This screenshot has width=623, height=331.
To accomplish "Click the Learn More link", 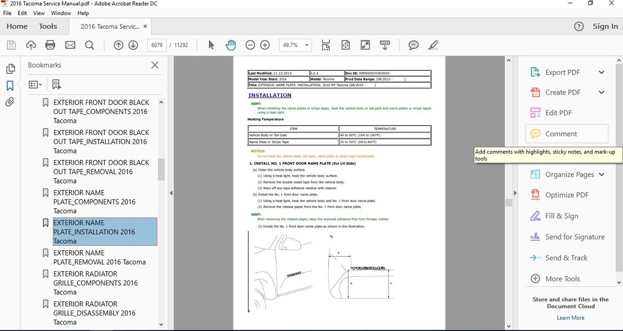I will pyautogui.click(x=570, y=318).
